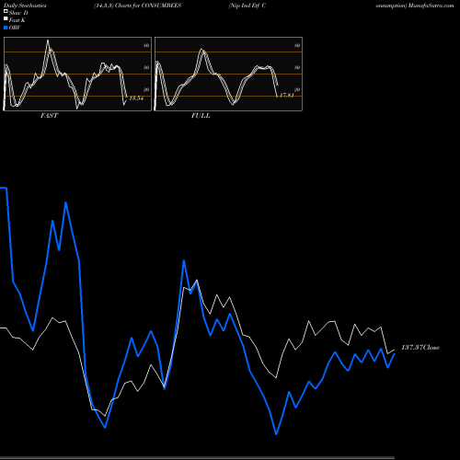Click the 80 level label in FAST chart
The image size is (460, 460).
[146, 45]
